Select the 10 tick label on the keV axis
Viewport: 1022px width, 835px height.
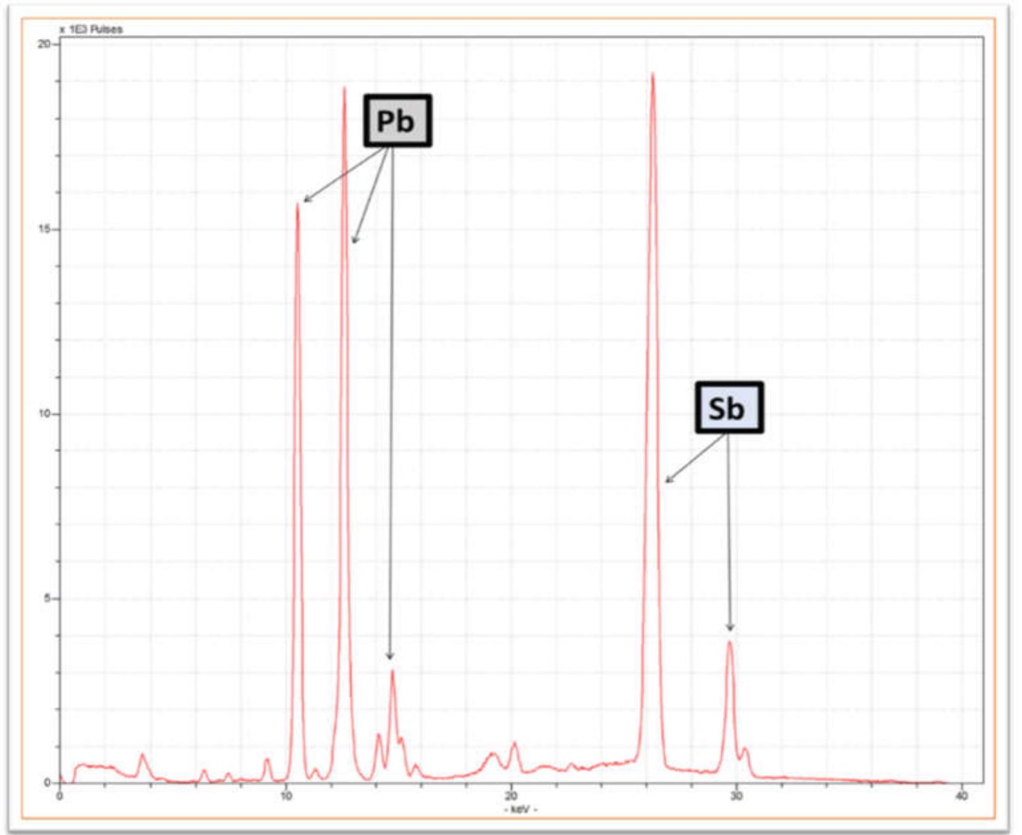[x=286, y=796]
